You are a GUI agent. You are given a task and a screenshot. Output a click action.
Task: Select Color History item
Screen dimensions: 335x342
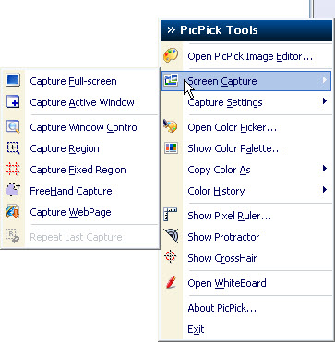(245, 191)
